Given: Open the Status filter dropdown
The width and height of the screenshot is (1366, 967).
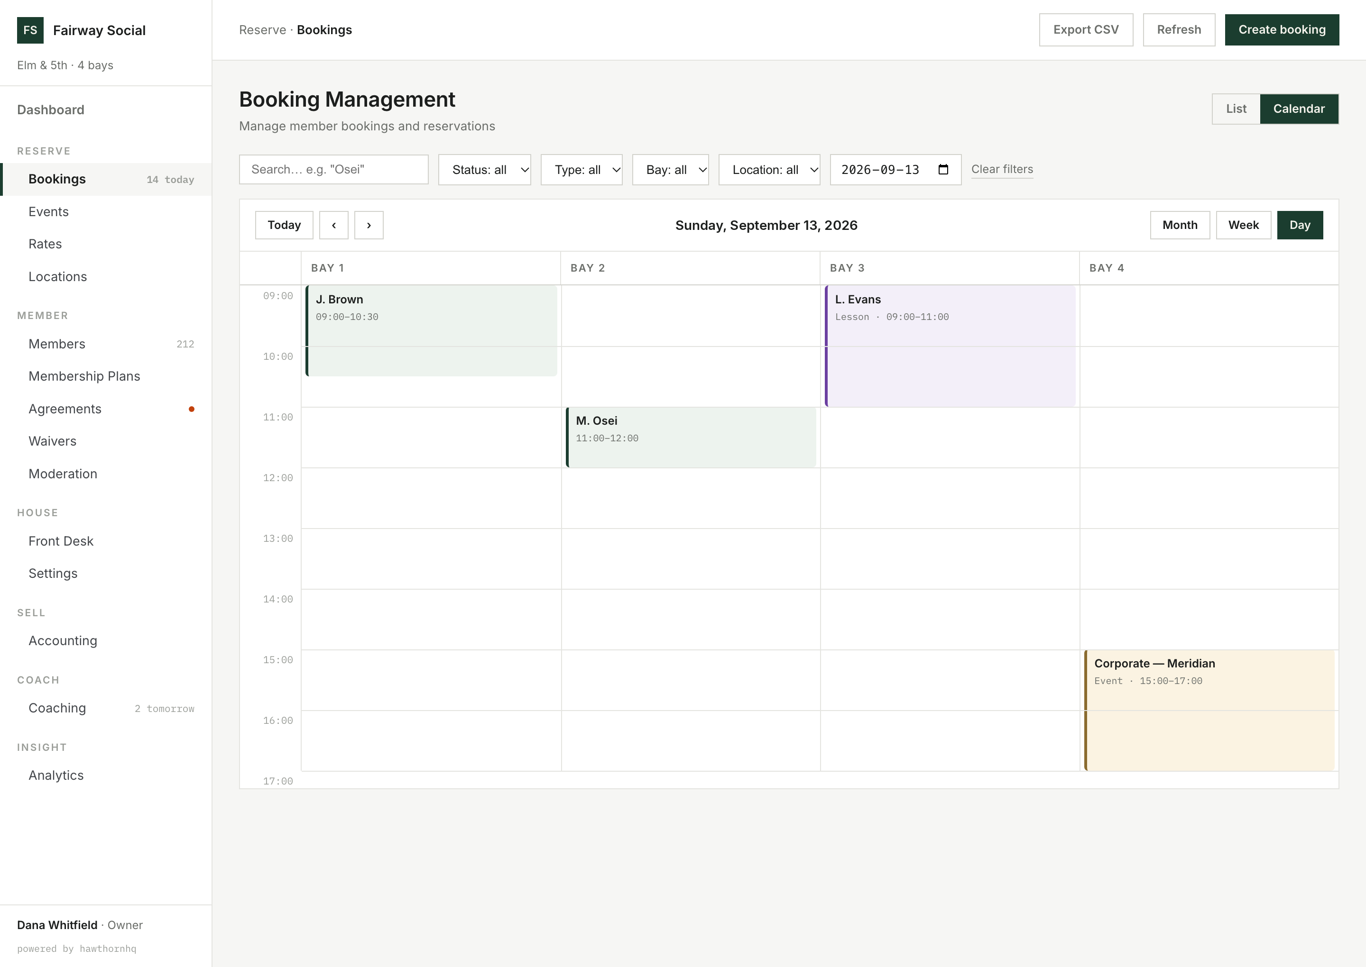Looking at the screenshot, I should (484, 170).
